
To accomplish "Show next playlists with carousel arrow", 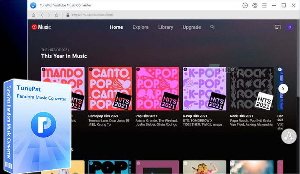I will pyautogui.click(x=283, y=89).
